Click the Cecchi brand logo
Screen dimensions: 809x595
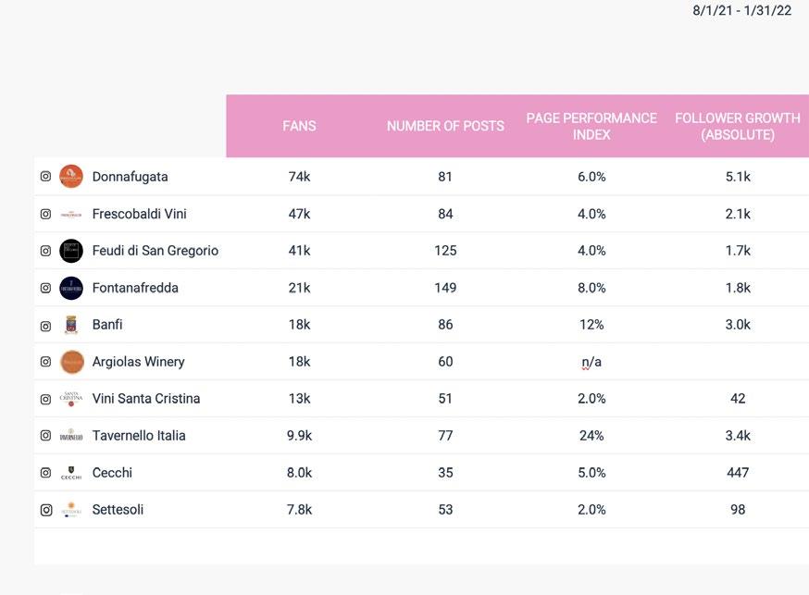pyautogui.click(x=71, y=473)
